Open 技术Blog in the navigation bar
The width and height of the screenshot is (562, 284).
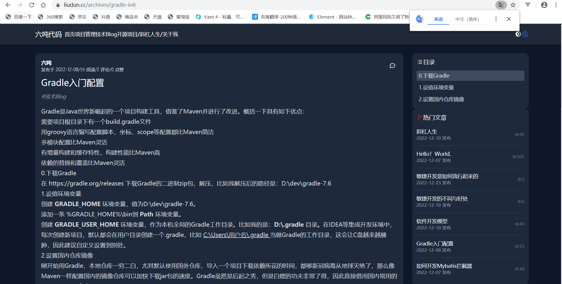pos(106,34)
